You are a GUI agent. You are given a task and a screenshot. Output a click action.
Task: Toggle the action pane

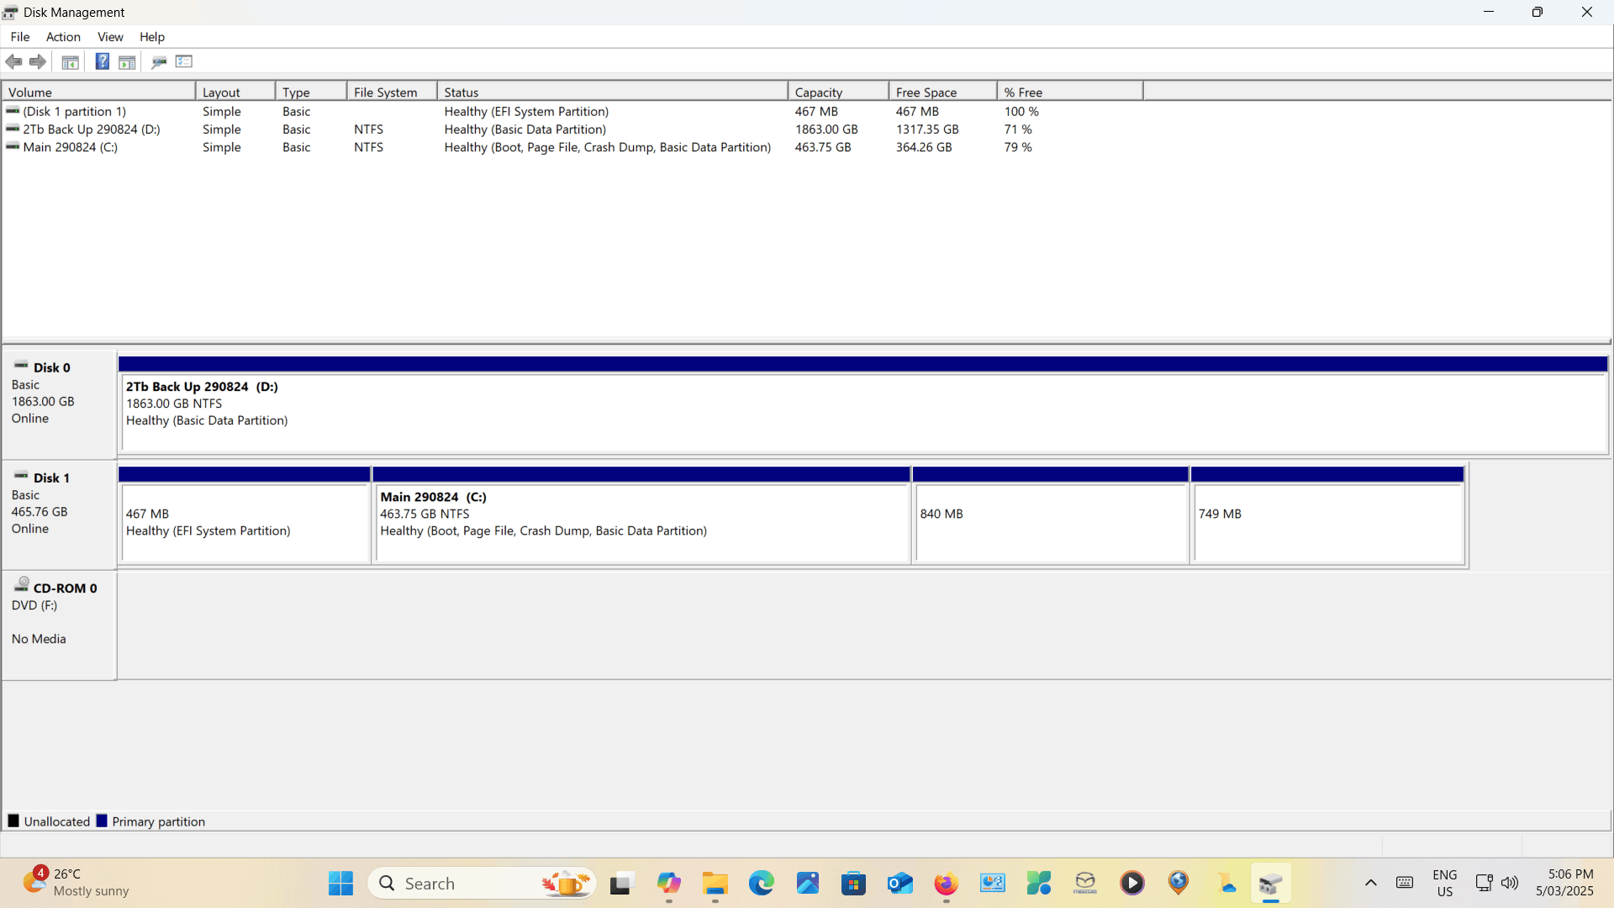click(x=127, y=61)
